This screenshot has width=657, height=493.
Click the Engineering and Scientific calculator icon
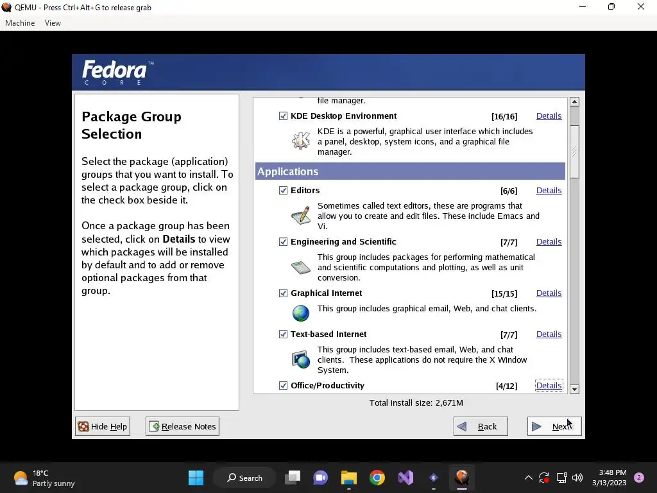pos(301,267)
